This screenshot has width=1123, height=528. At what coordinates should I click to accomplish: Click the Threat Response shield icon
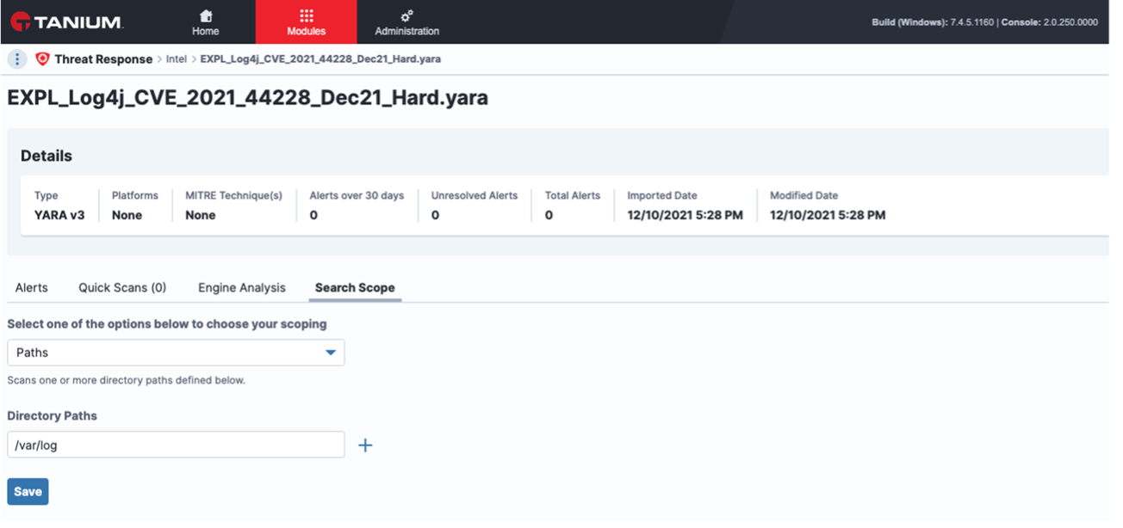(42, 59)
